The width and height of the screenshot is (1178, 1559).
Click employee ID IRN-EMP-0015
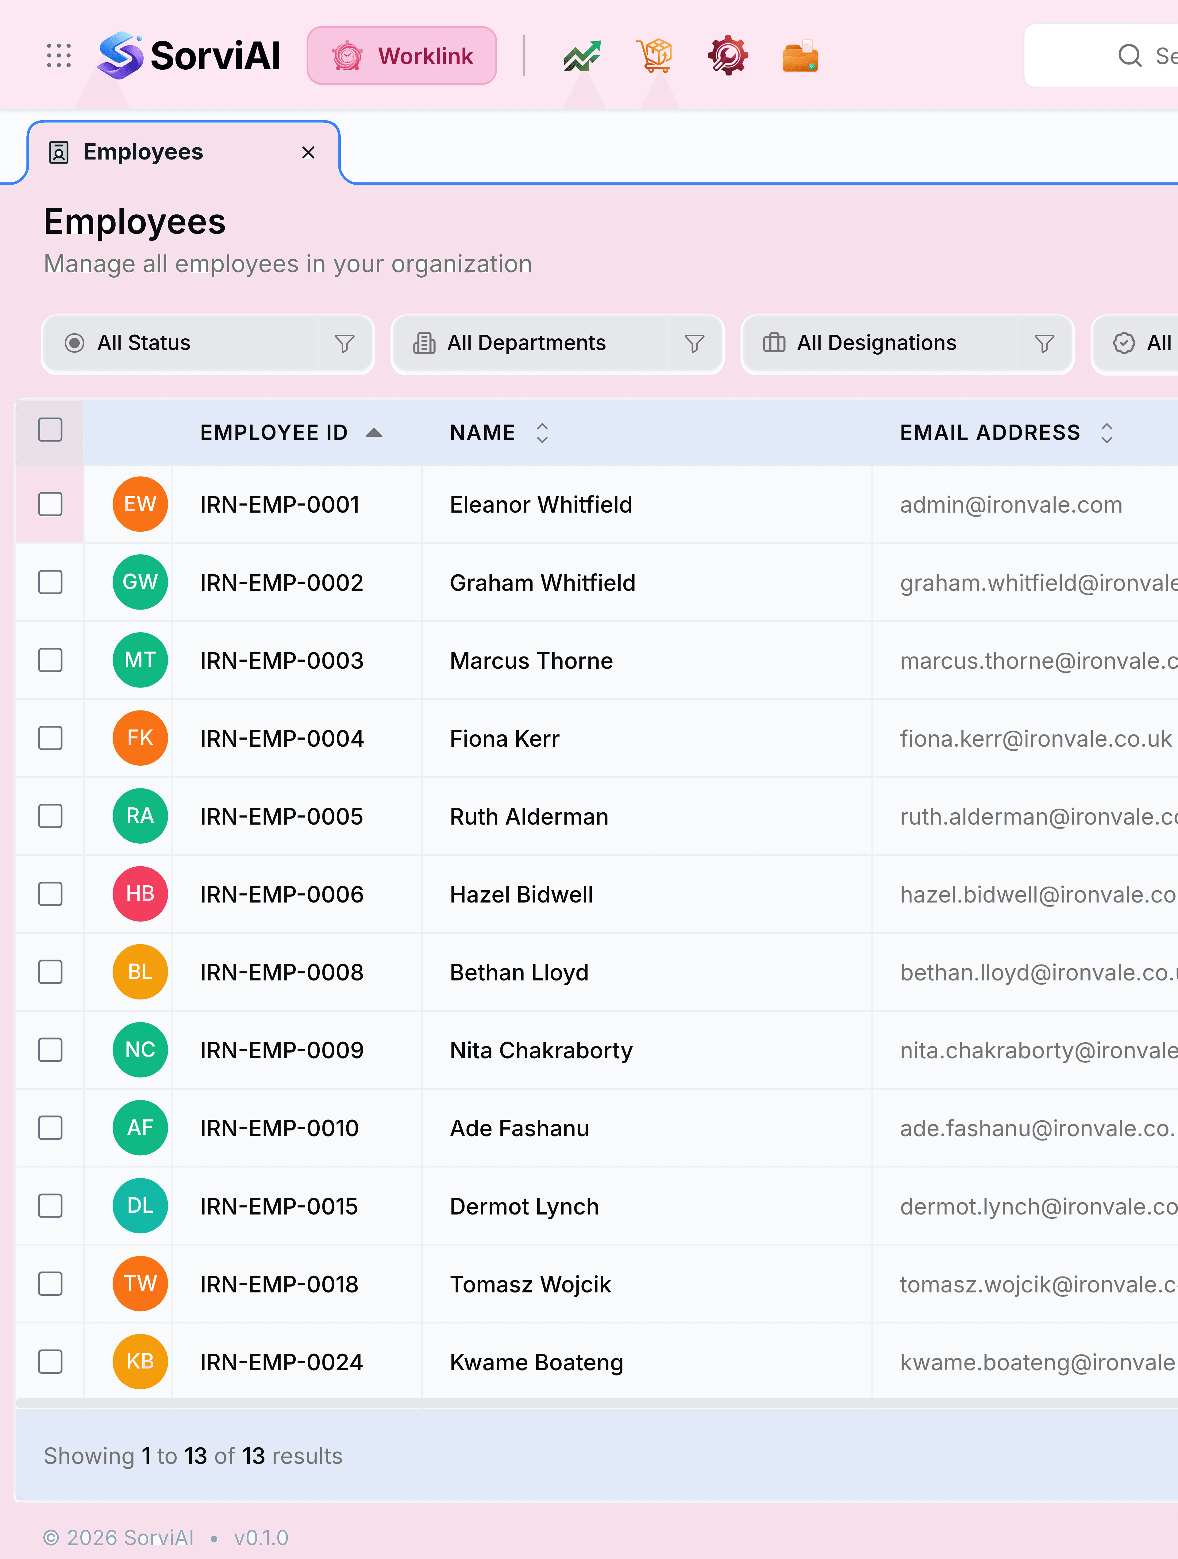(x=279, y=1207)
